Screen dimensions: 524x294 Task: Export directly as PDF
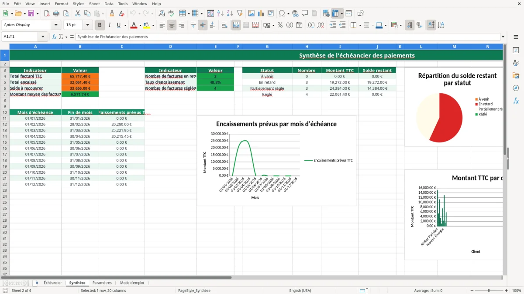point(47,14)
